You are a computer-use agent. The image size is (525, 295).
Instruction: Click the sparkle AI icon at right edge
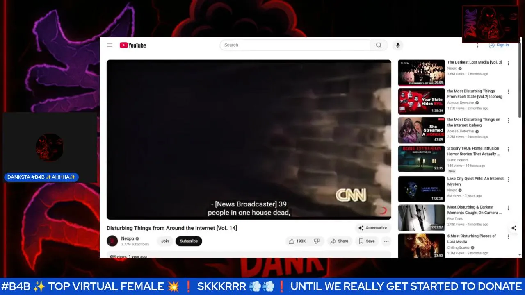click(514, 228)
